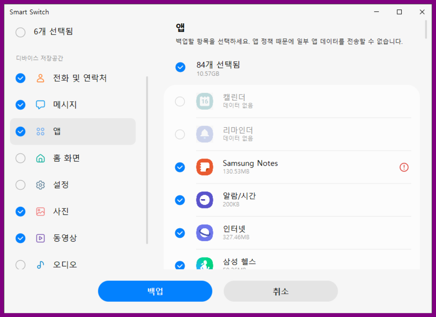The height and width of the screenshot is (317, 436).
Task: Click the house icon for 홈 화면
Action: point(40,158)
